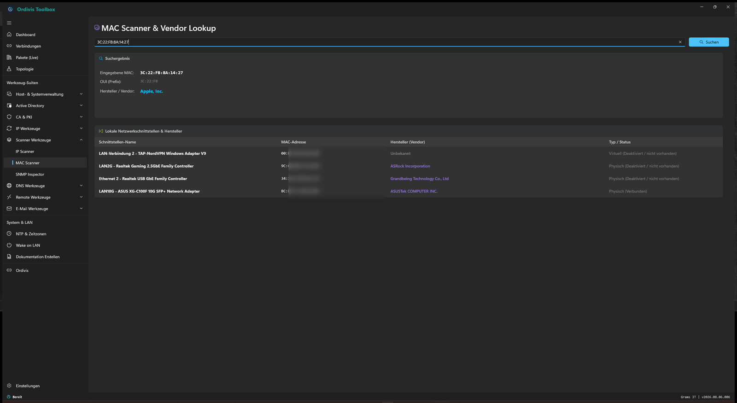Open the SNMP Inspector menu item

pos(45,175)
